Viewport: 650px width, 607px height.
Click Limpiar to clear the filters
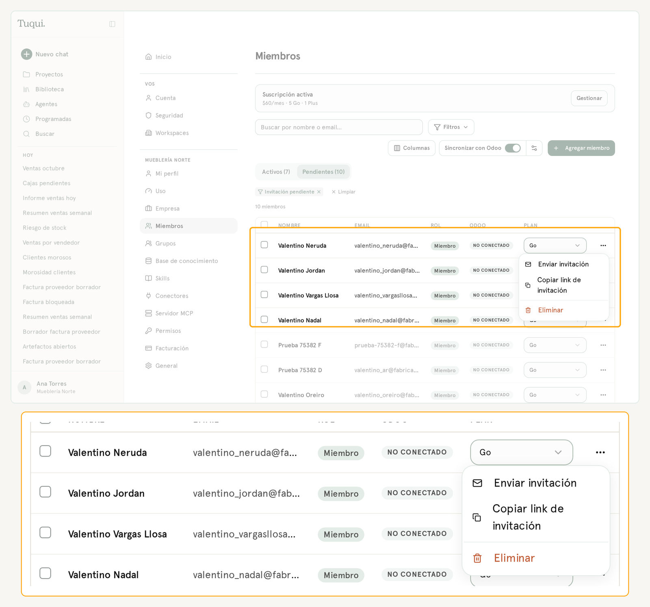[x=344, y=192]
